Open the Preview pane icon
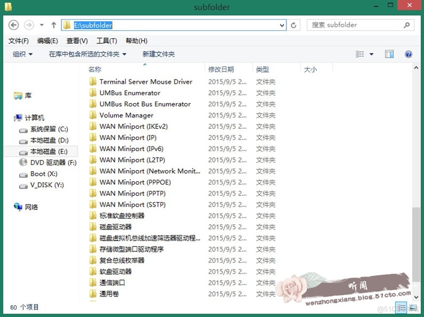Viewport: 424px width, 317px height. 389,54
